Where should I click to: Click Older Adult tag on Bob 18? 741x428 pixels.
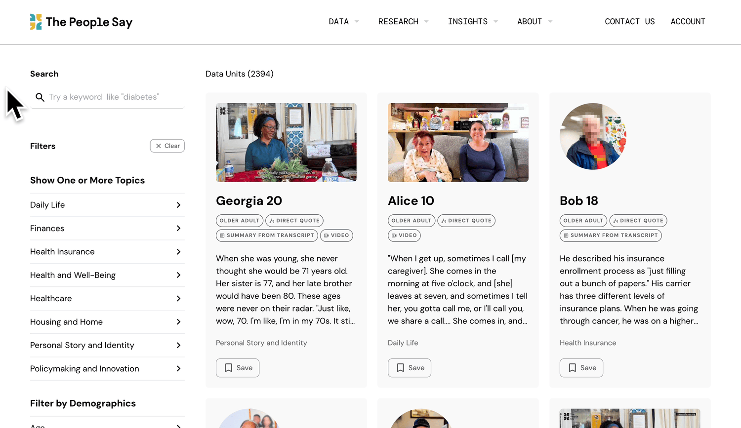[x=583, y=221]
